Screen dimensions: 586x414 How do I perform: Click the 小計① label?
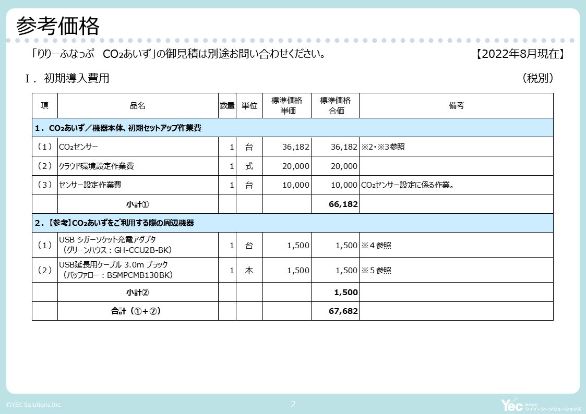(138, 204)
